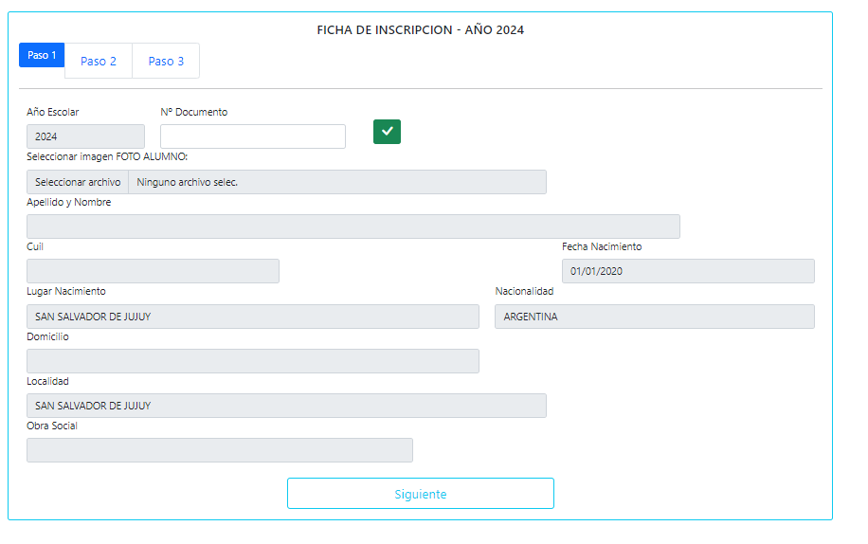868x544 pixels.
Task: Select the Obra Social input field
Action: click(220, 450)
